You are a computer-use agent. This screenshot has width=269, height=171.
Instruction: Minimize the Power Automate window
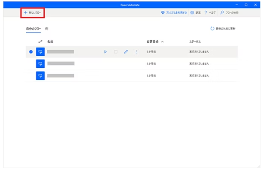pos(237,5)
